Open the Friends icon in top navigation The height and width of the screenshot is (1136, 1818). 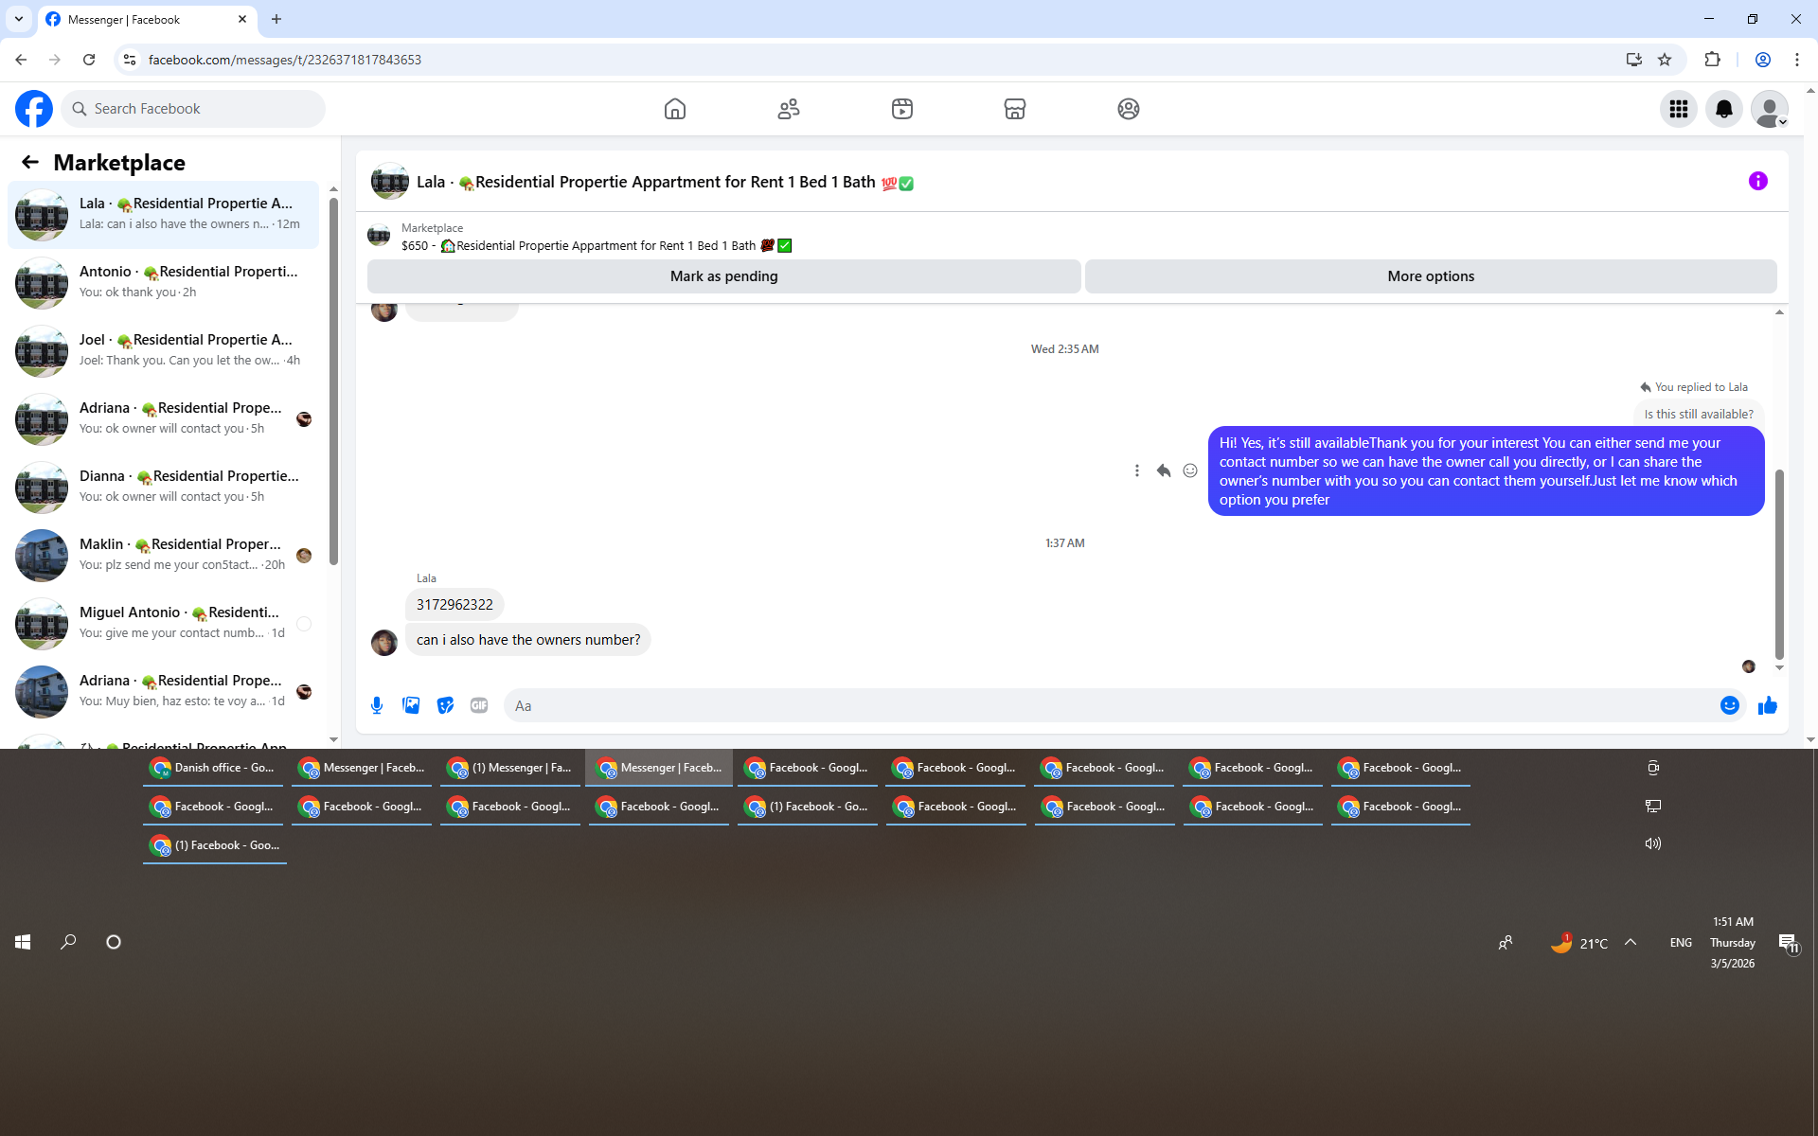tap(789, 109)
